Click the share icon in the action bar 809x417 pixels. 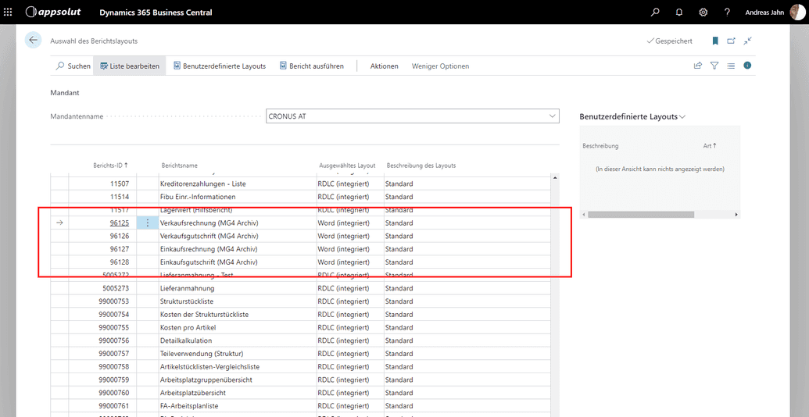(697, 66)
